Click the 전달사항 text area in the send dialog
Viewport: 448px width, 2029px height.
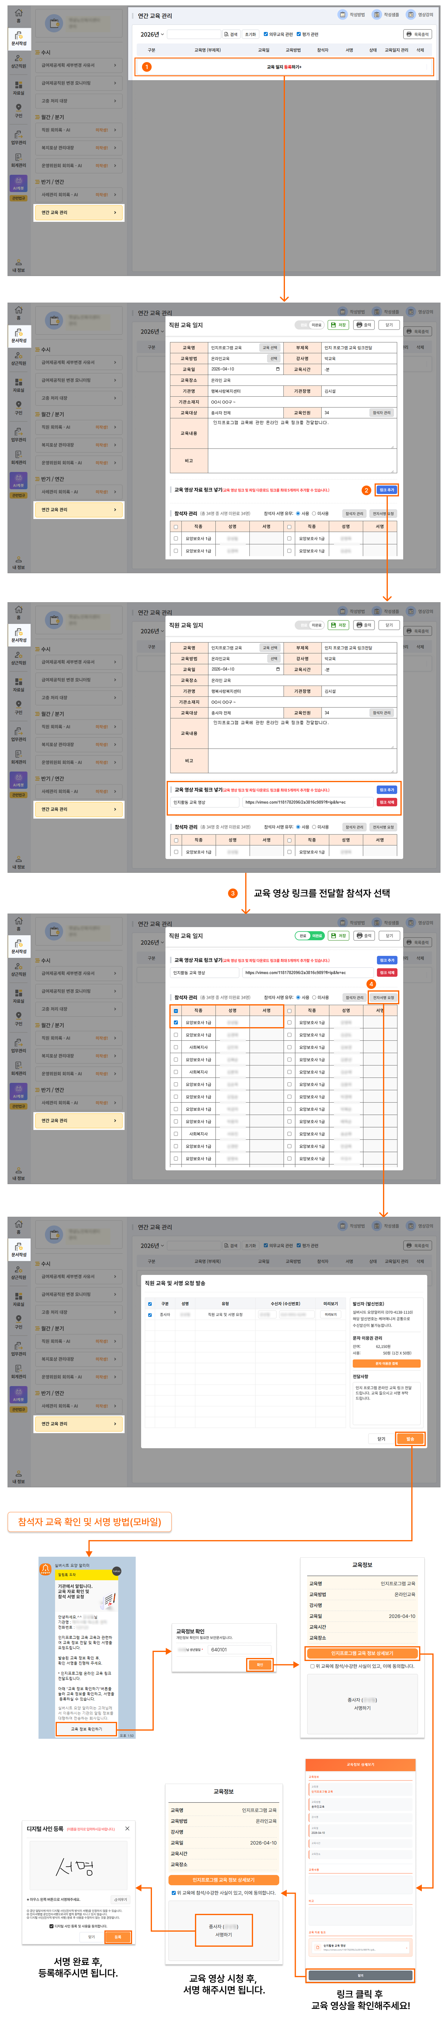387,1404
